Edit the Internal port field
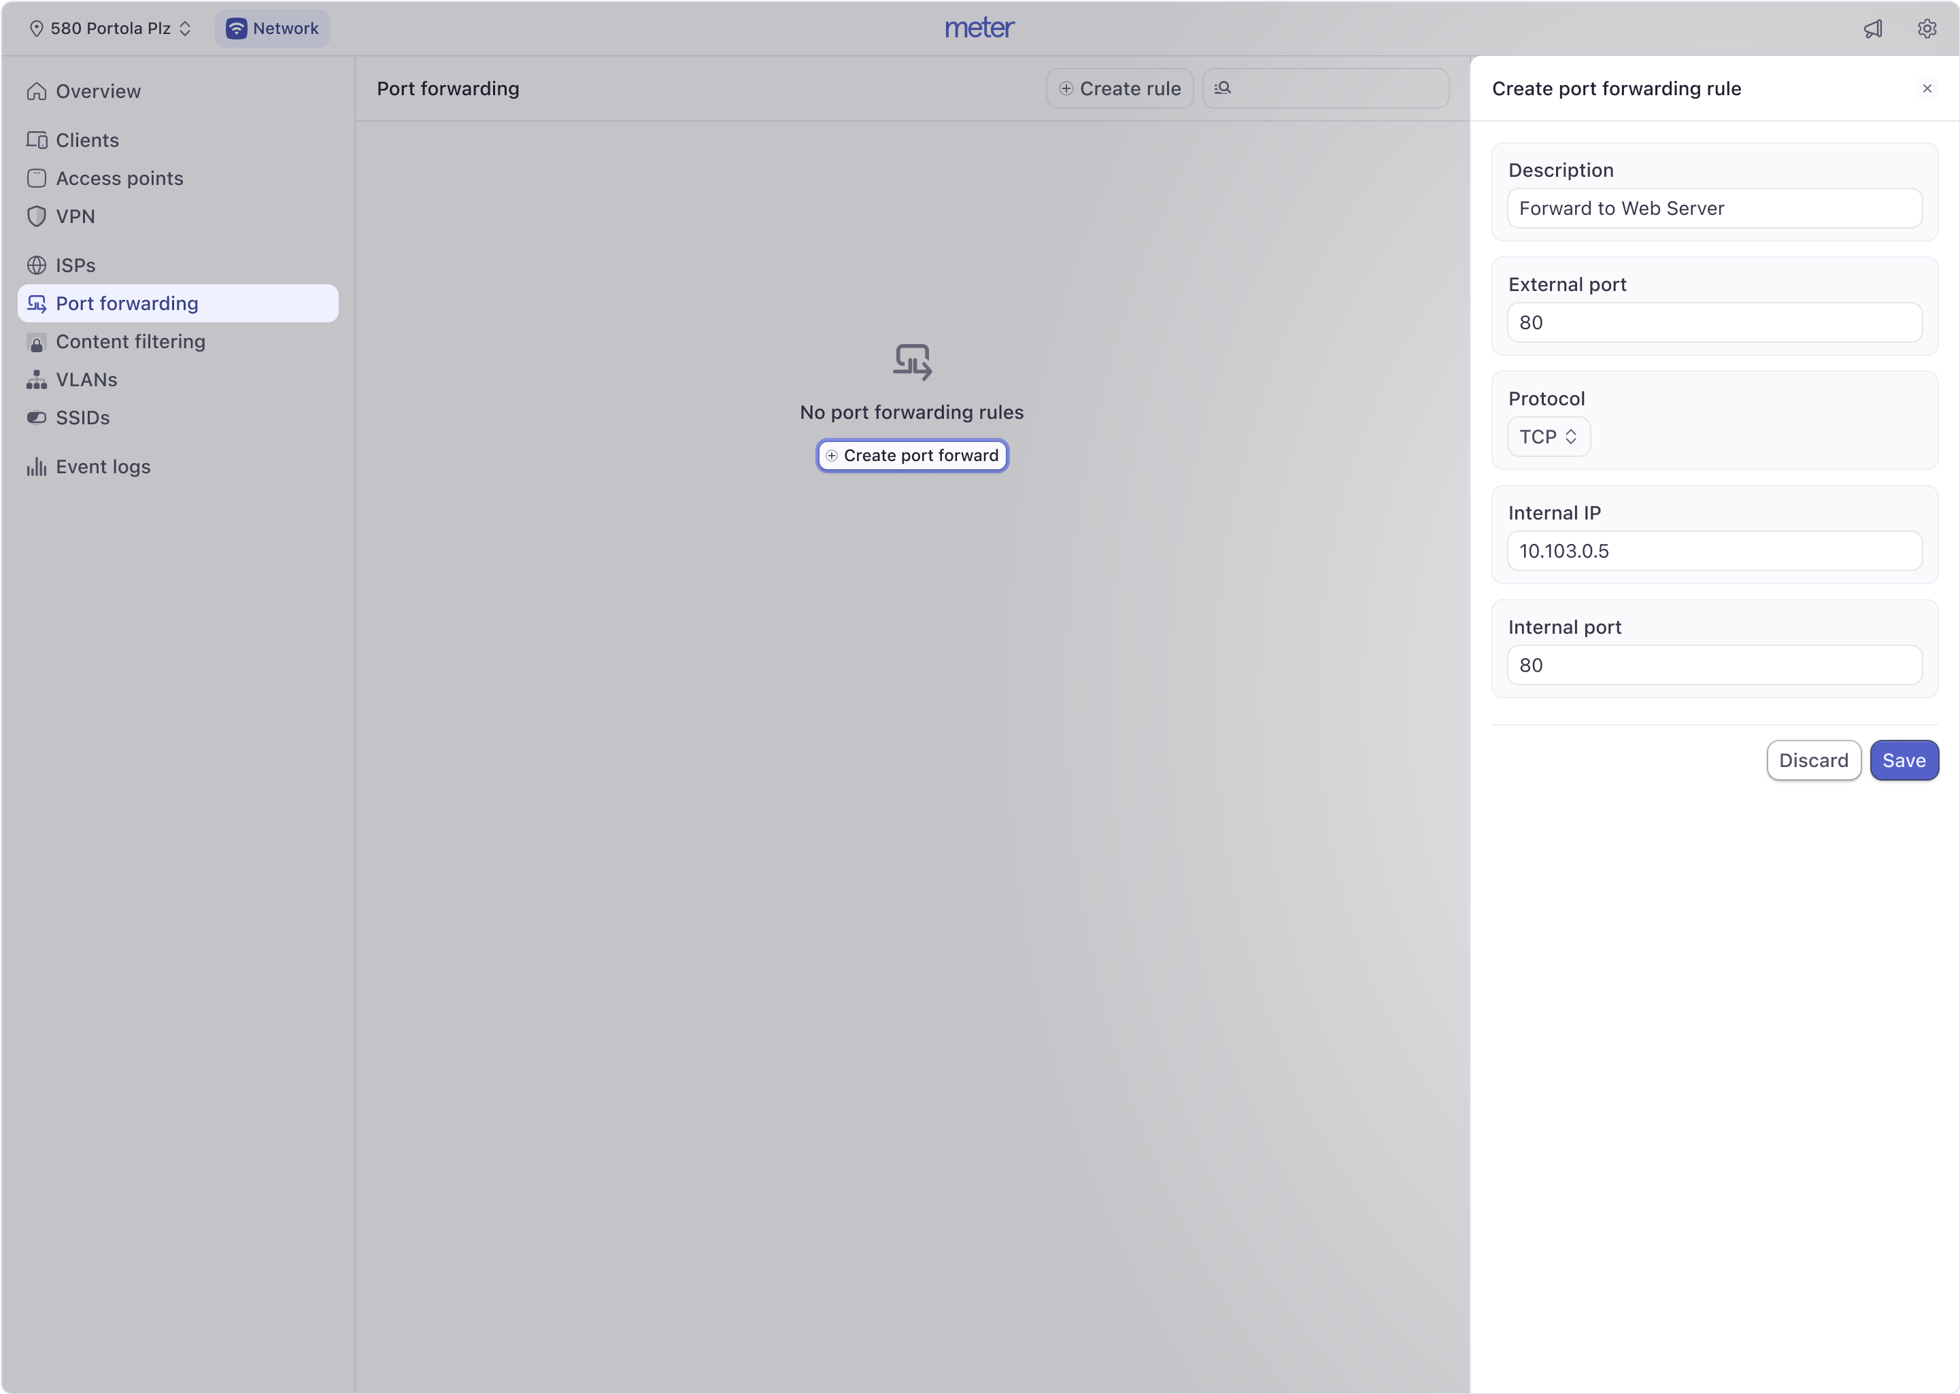 coord(1714,665)
